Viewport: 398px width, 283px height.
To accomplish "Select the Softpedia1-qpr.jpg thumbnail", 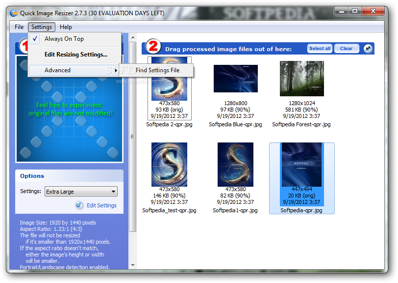I will (x=235, y=165).
